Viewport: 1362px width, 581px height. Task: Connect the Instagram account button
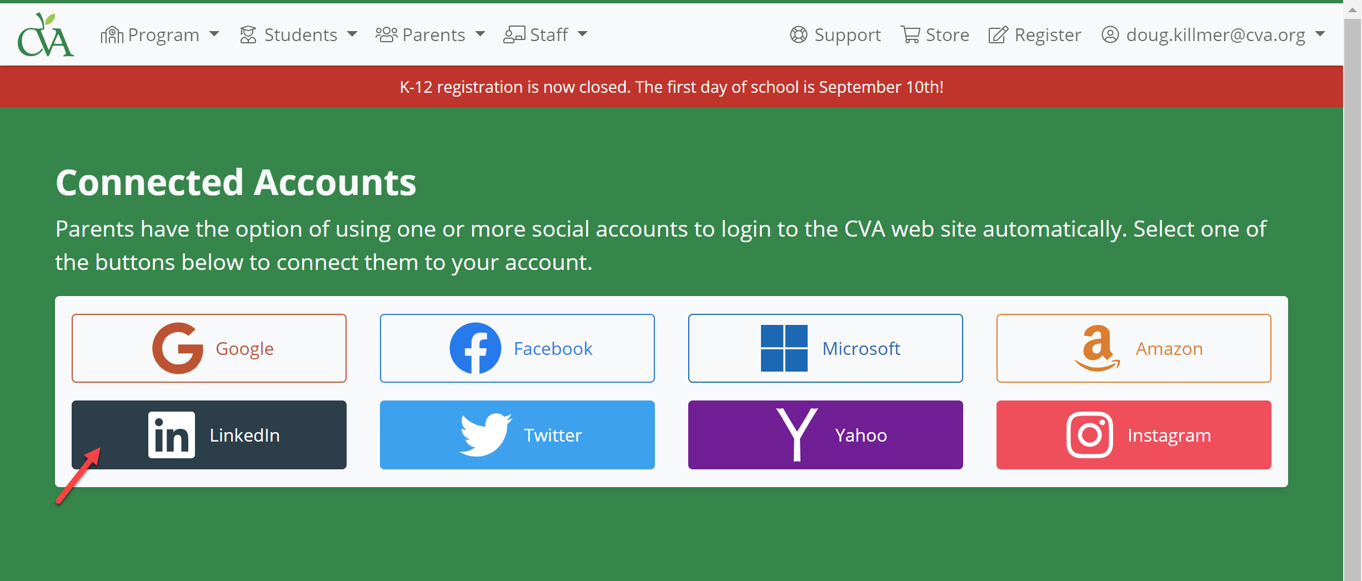(x=1134, y=435)
